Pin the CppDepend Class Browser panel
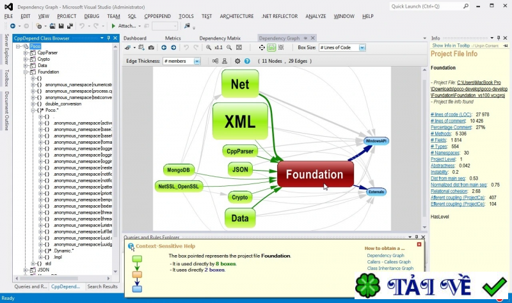512x303 pixels. (109, 38)
